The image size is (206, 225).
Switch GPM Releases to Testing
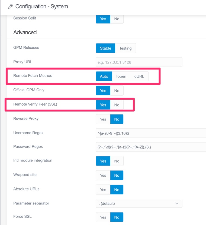pyautogui.click(x=125, y=48)
